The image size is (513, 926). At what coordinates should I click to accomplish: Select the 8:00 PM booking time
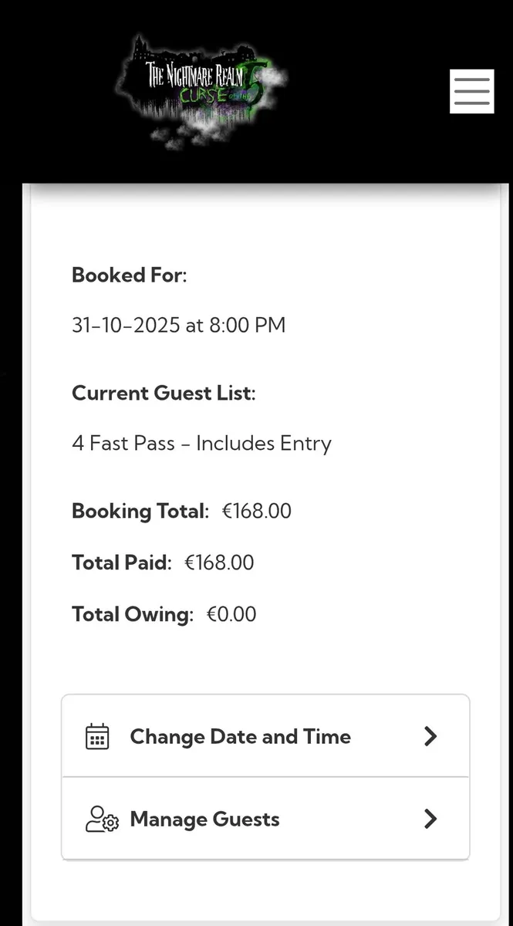[x=247, y=326]
